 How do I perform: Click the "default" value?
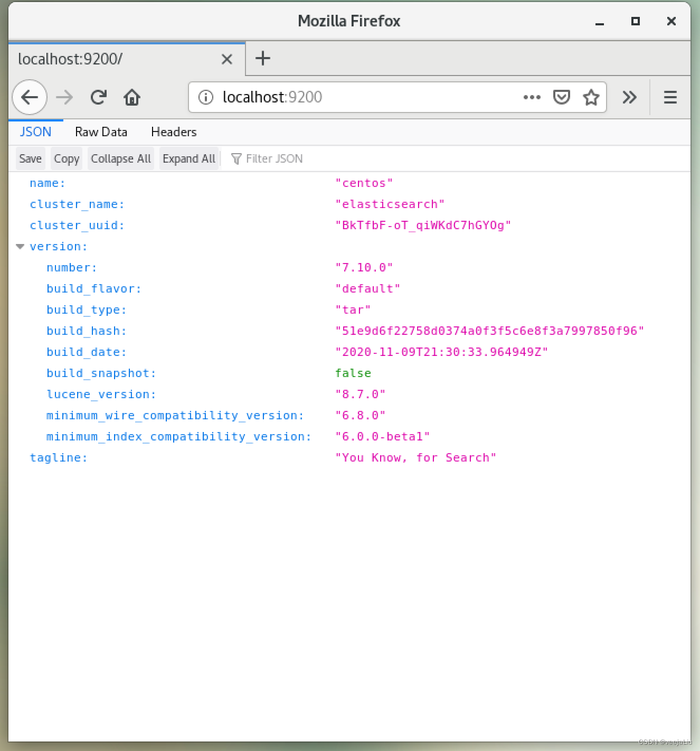[x=368, y=289]
